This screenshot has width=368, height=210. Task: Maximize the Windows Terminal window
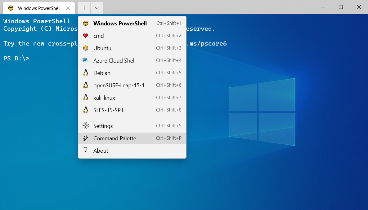(341, 7)
